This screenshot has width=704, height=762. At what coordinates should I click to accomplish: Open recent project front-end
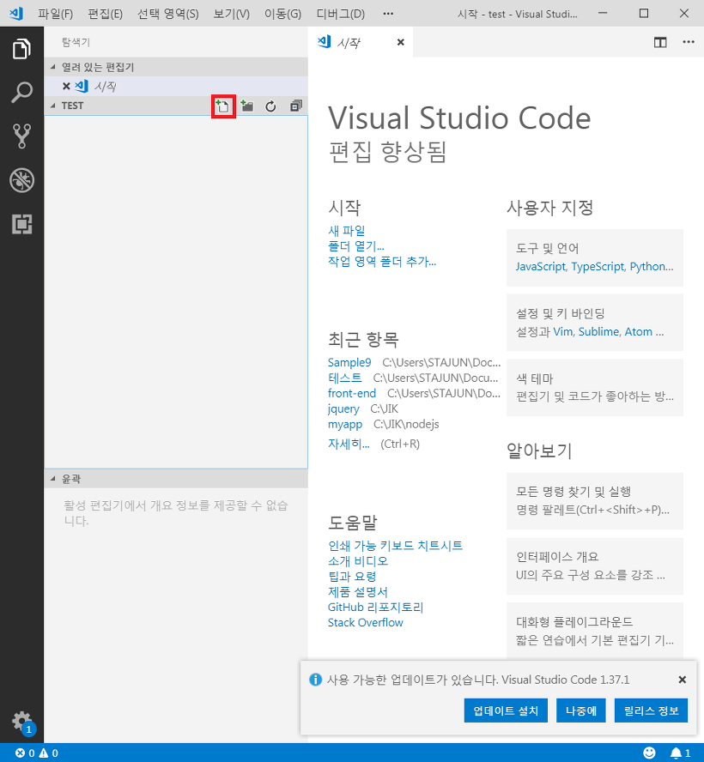pyautogui.click(x=351, y=393)
